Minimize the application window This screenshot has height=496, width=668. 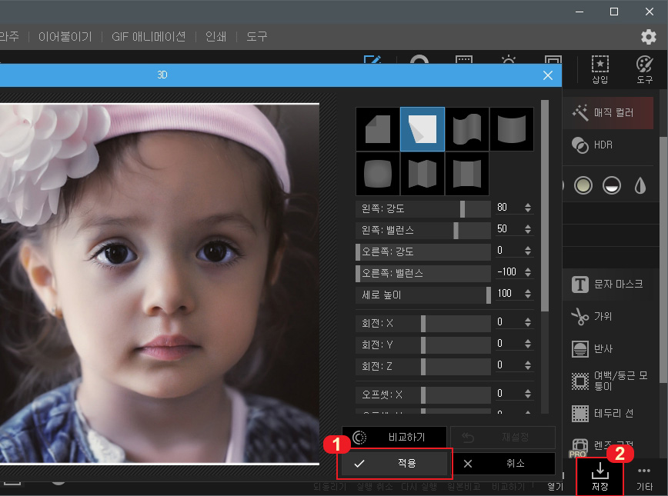point(579,12)
